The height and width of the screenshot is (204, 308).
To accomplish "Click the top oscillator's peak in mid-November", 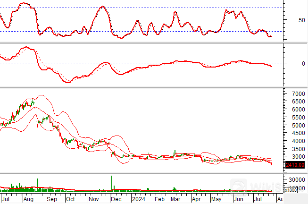I will [x=102, y=7].
